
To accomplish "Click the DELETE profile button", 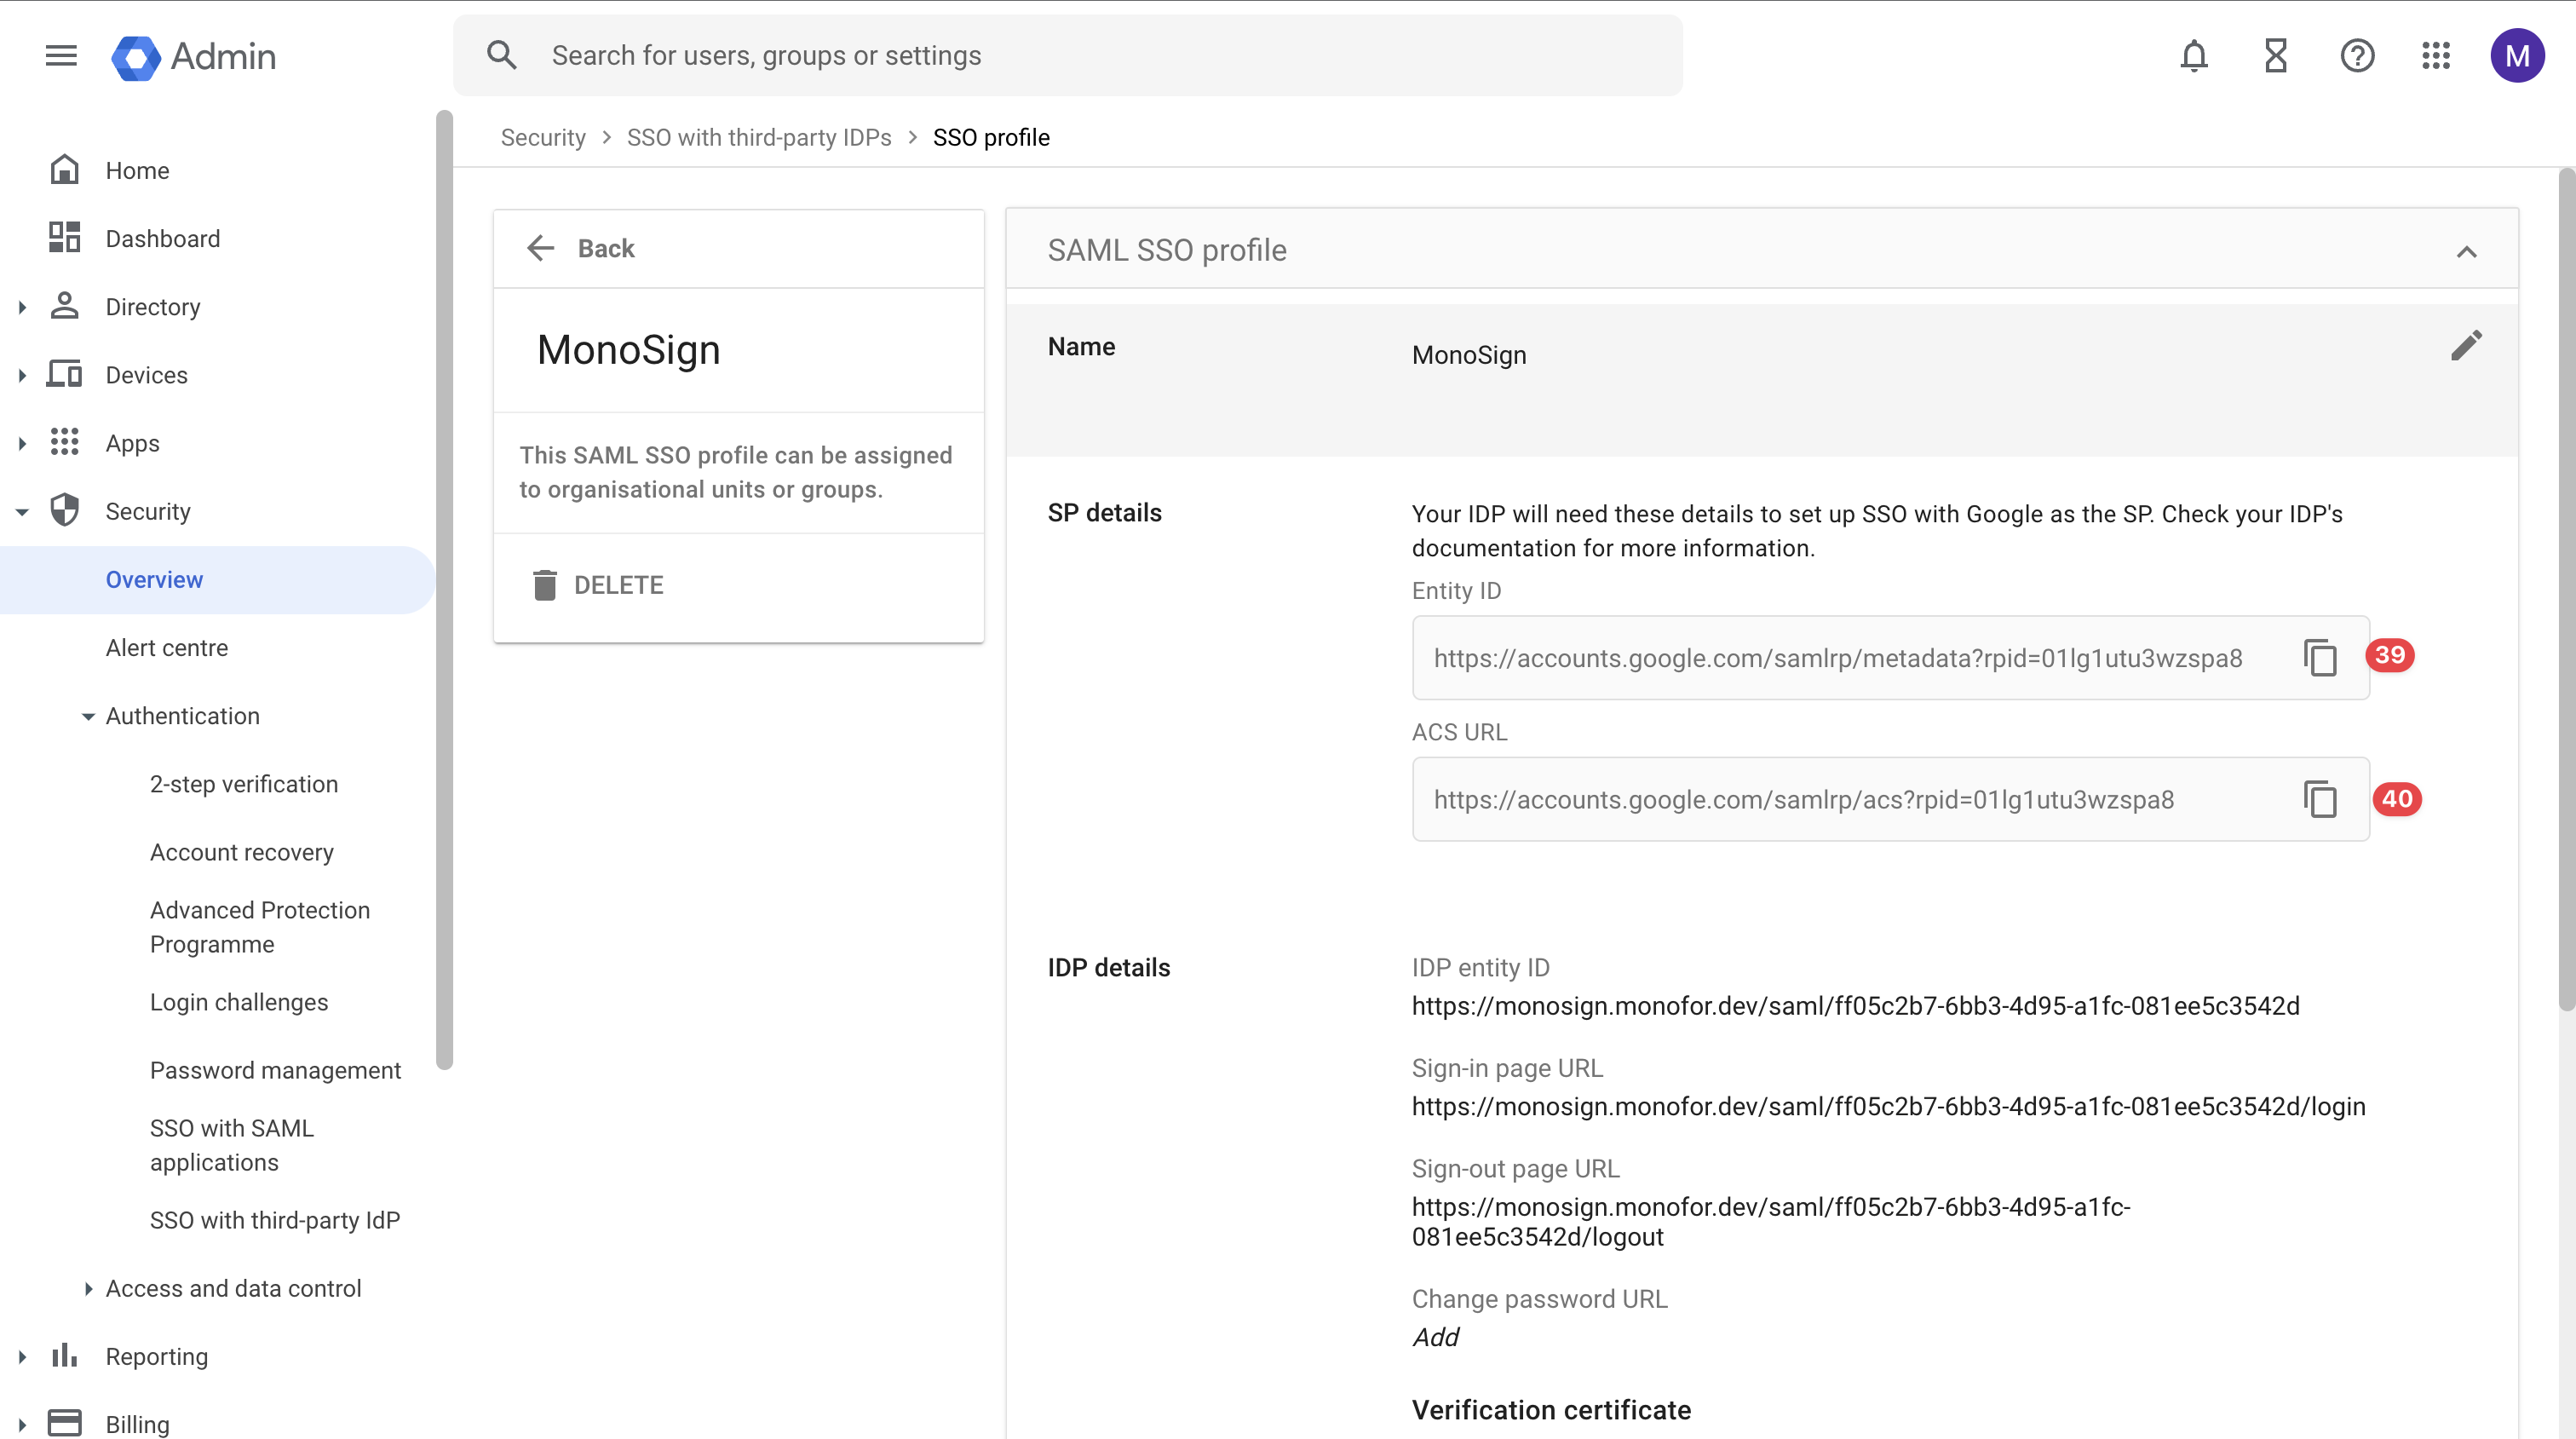I will pyautogui.click(x=598, y=585).
